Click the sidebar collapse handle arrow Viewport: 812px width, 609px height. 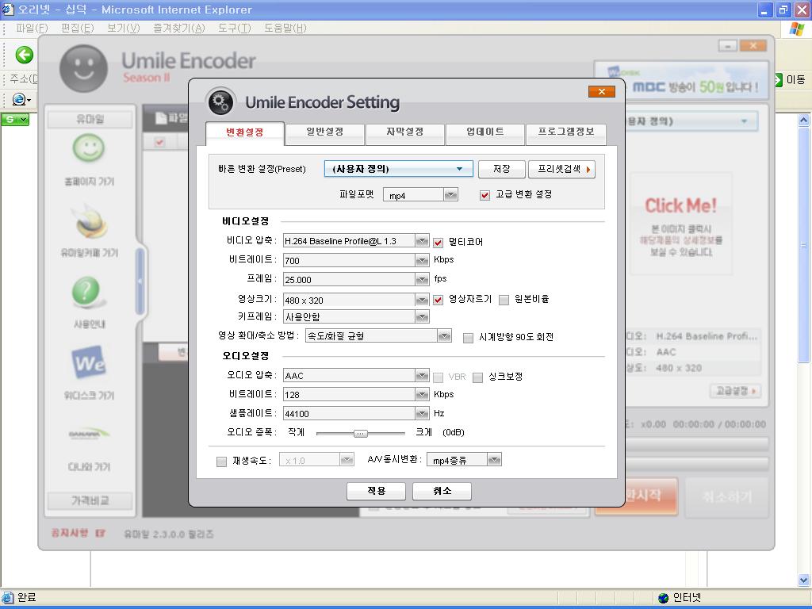tap(140, 282)
